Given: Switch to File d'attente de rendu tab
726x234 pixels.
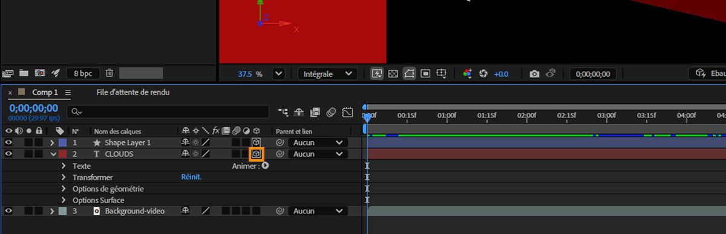Looking at the screenshot, I should click(x=132, y=92).
